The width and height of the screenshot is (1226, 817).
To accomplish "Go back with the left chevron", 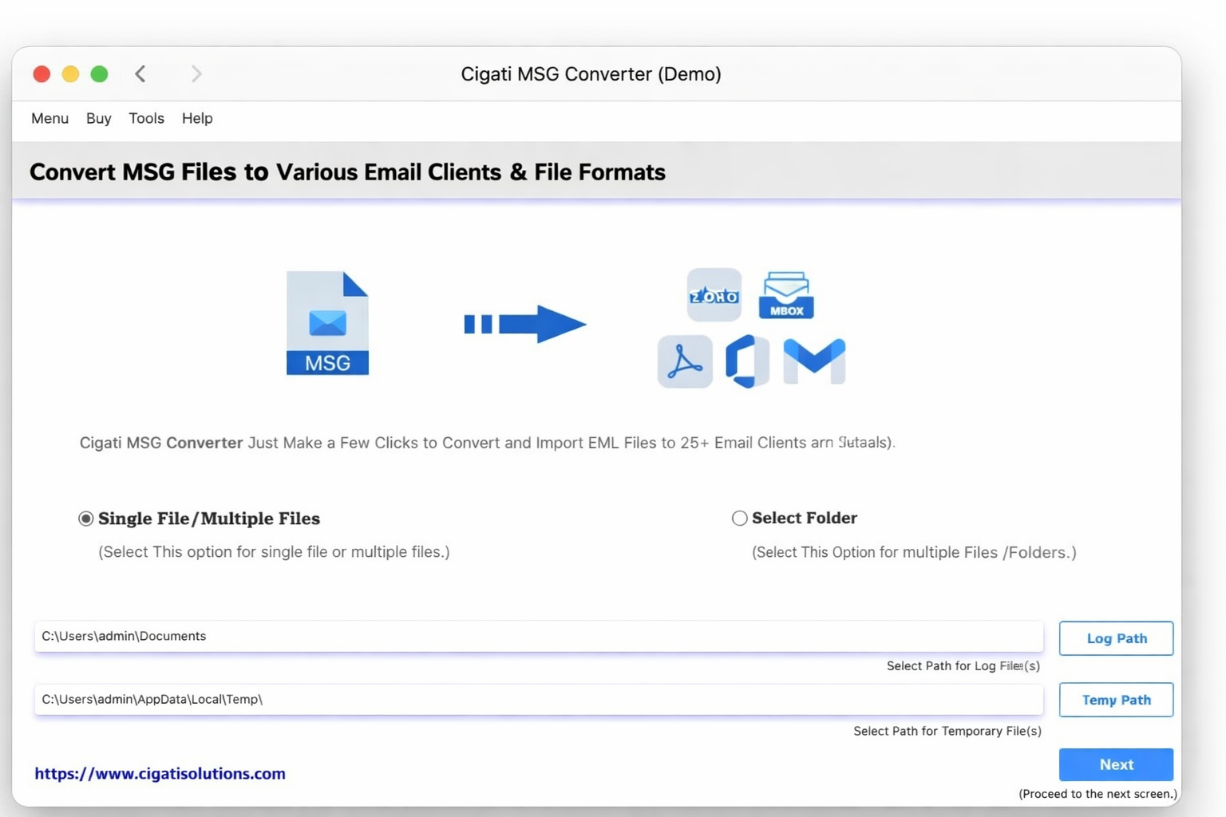I will [x=140, y=74].
